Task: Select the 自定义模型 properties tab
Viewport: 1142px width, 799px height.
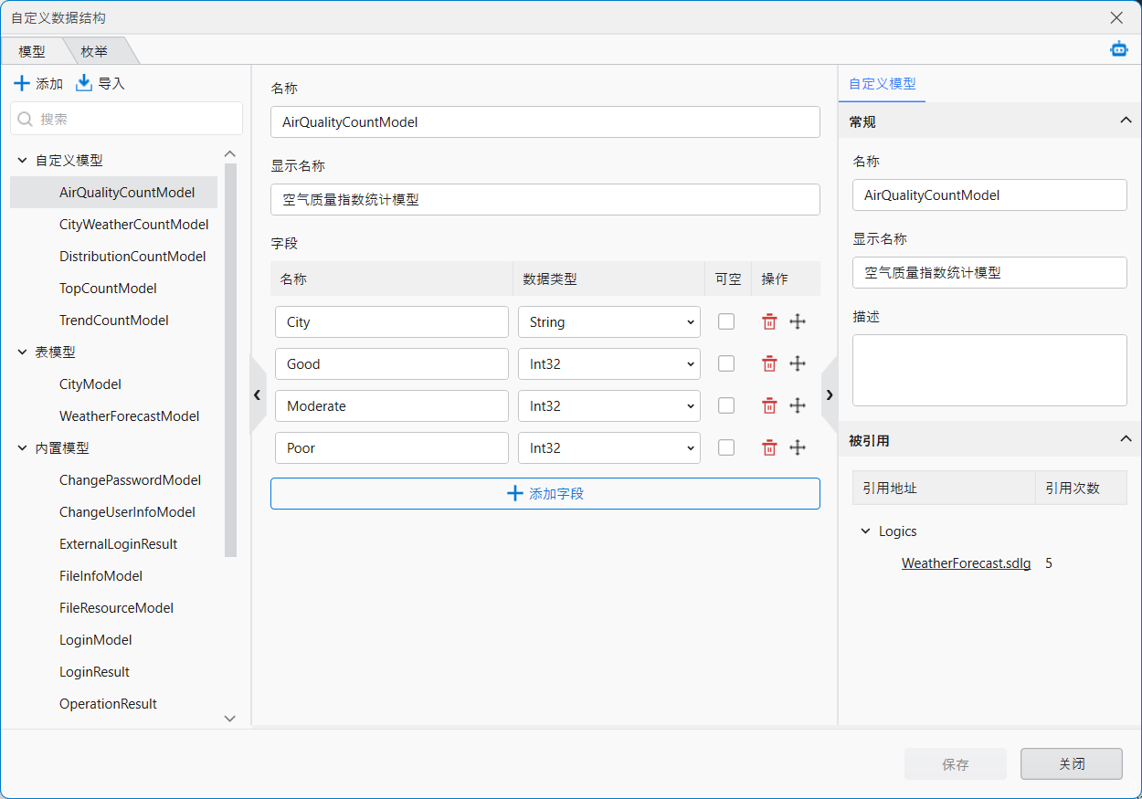Action: [882, 84]
